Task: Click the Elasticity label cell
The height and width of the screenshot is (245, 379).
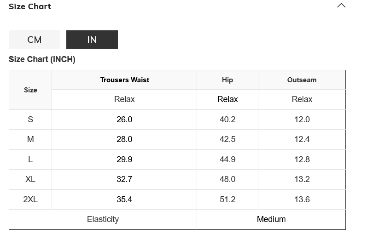Action: click(103, 219)
